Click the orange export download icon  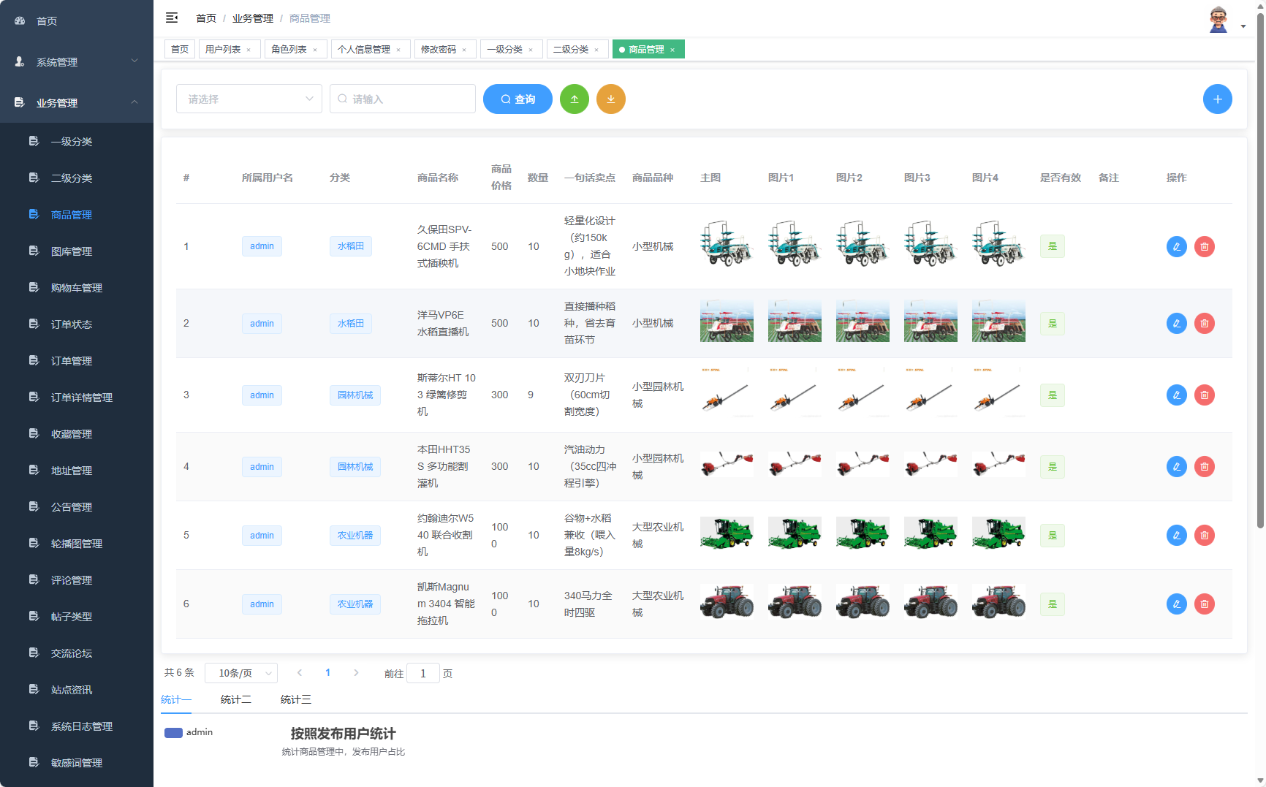[611, 99]
